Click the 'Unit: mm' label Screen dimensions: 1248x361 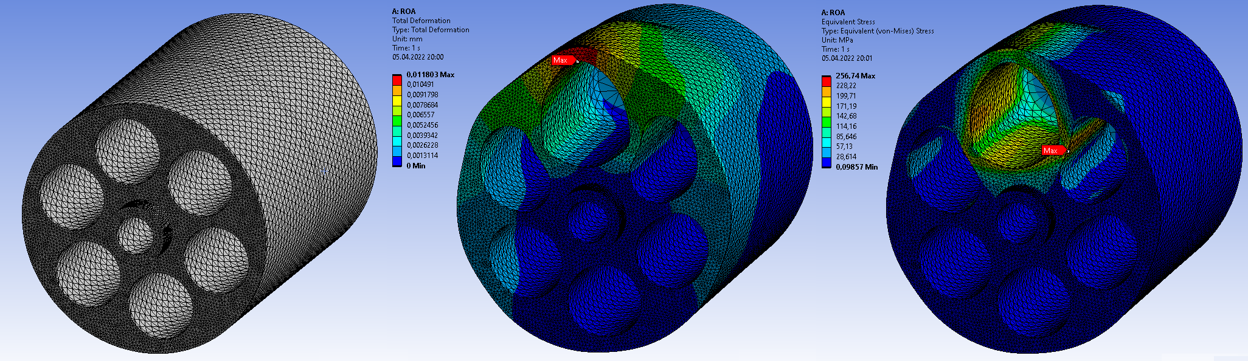click(x=408, y=39)
